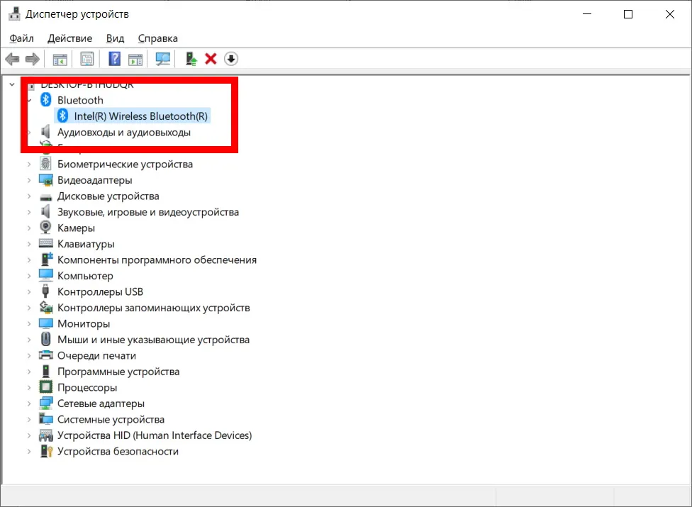This screenshot has width=692, height=507.
Task: Expand Компоненты программного обеспечения chevron
Action: pos(29,260)
